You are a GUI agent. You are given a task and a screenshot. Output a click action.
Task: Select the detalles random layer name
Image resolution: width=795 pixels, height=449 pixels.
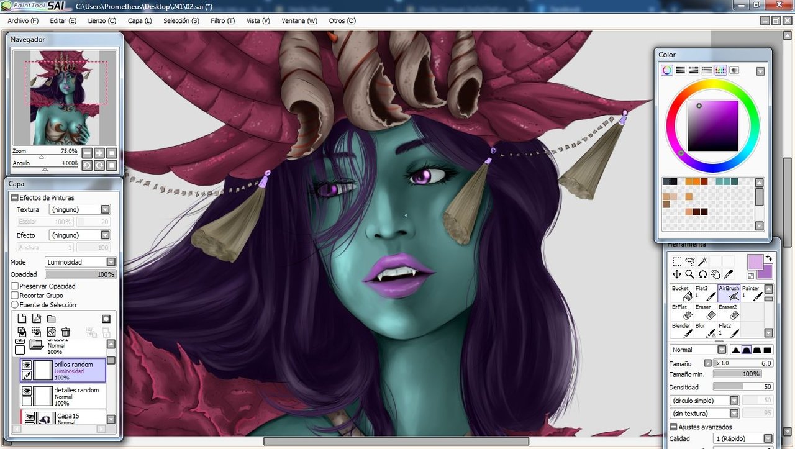click(x=76, y=390)
